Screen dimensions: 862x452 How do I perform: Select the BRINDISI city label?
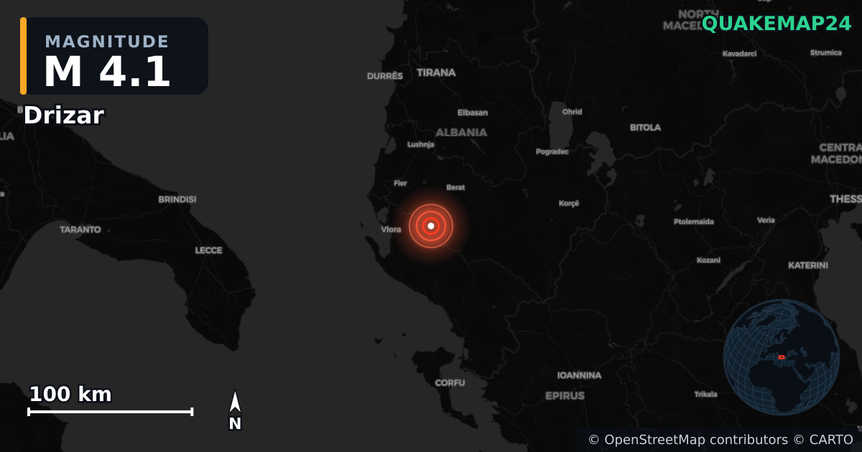click(x=177, y=199)
